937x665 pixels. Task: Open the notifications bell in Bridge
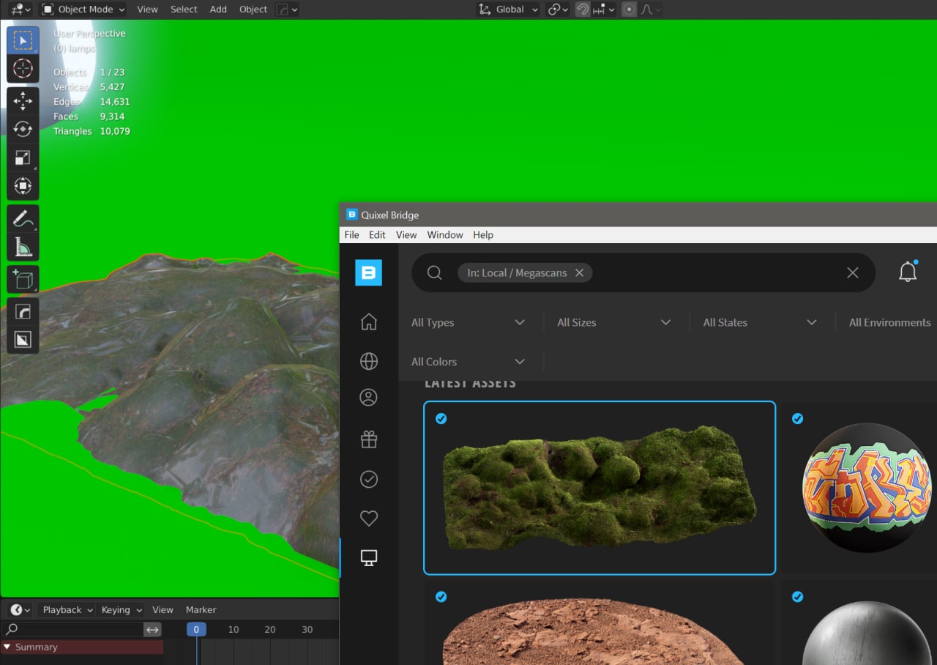(x=908, y=272)
